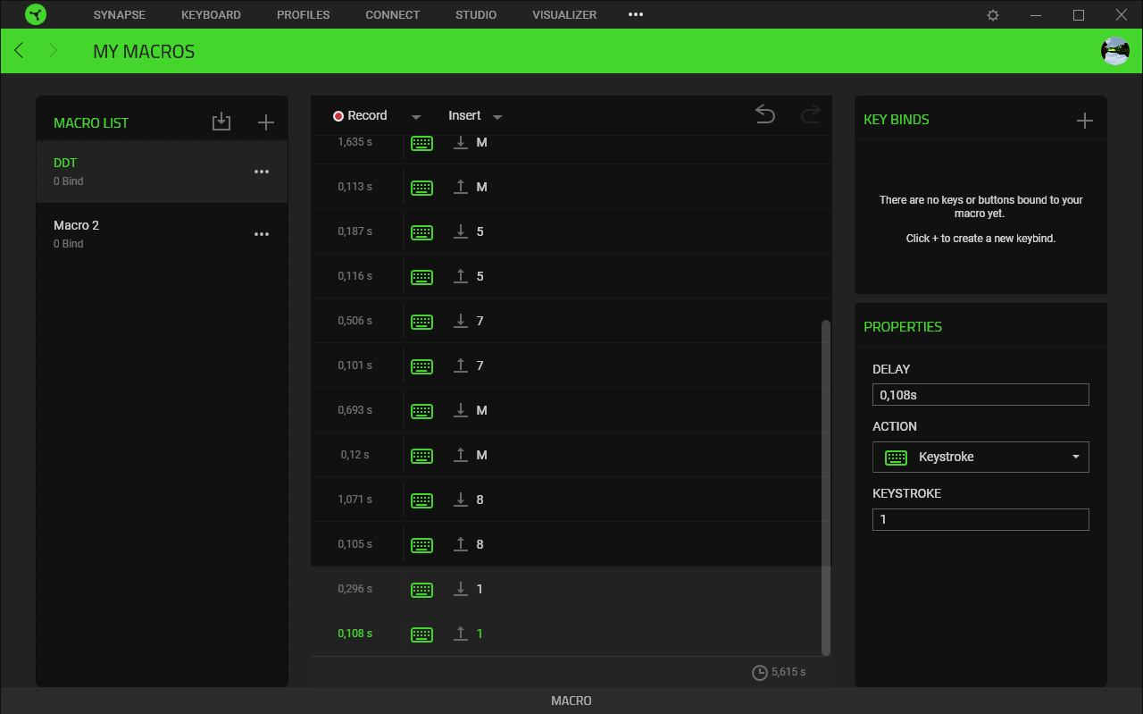The width and height of the screenshot is (1143, 714).
Task: Expand the Record dropdown arrow
Action: coord(416,117)
